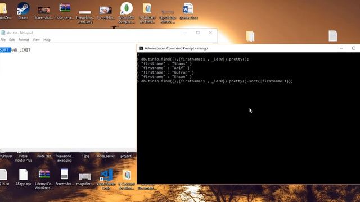Select the unlabeled folder icon above Command Prompt
Image resolution: width=360 pixels, height=202 pixels.
coord(250,36)
